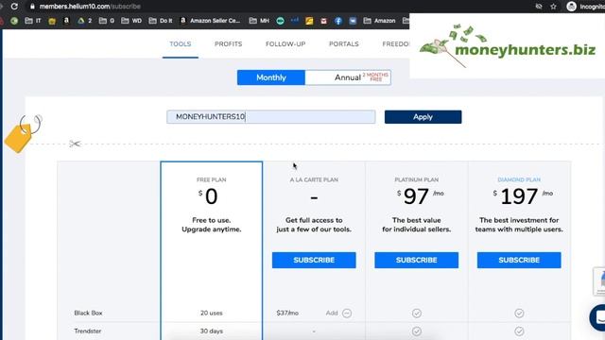Open the MH bookmarks folder
The height and width of the screenshot is (340, 605).
tap(259, 21)
